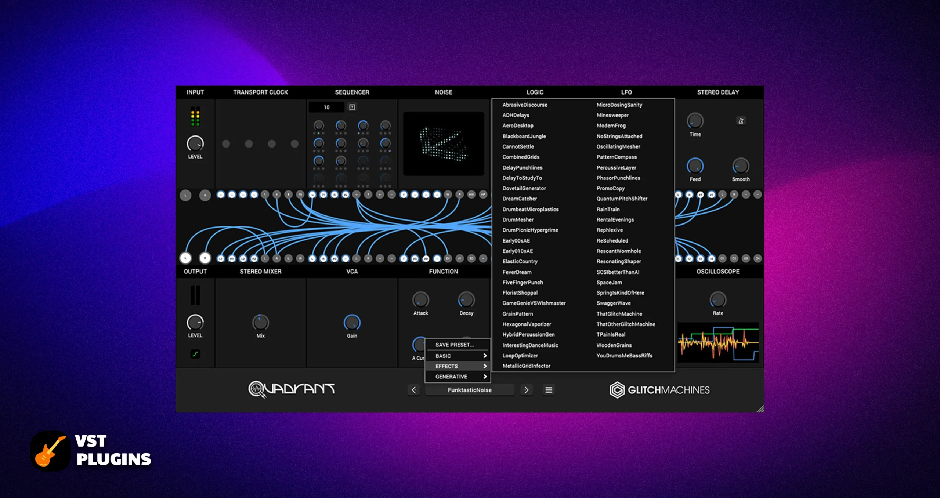The width and height of the screenshot is (940, 498).
Task: Select the DrumPicnicHypergrime preset
Action: click(x=530, y=230)
